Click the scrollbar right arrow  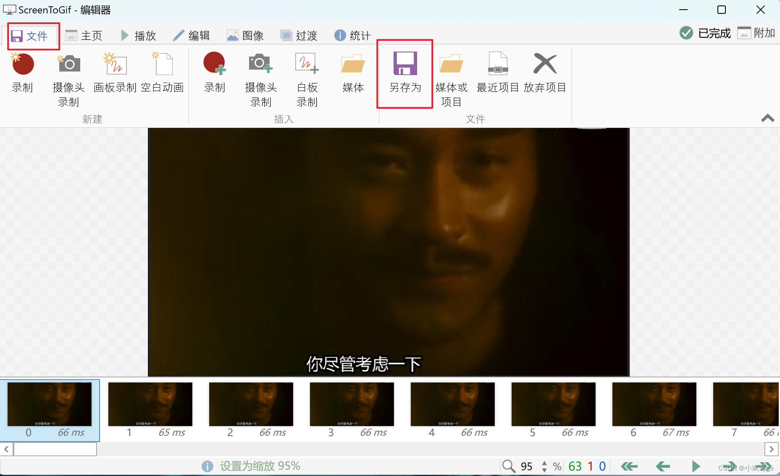tap(771, 449)
